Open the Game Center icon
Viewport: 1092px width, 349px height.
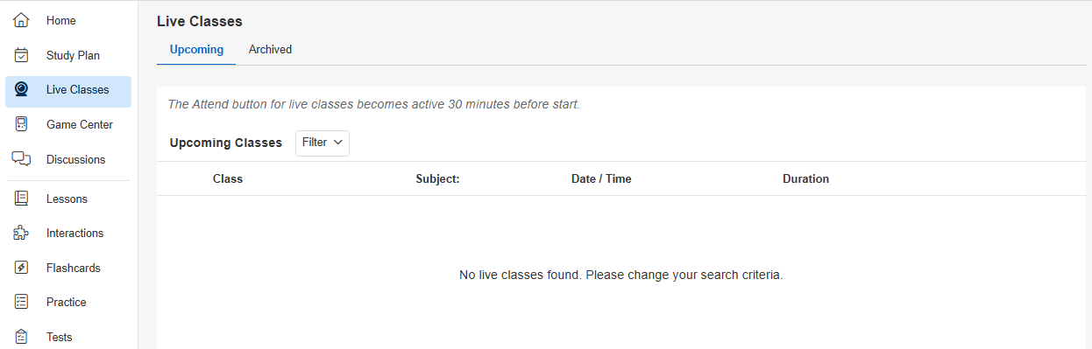(x=22, y=124)
